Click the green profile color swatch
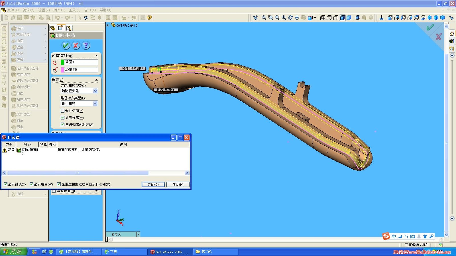The width and height of the screenshot is (456, 256). [62, 62]
